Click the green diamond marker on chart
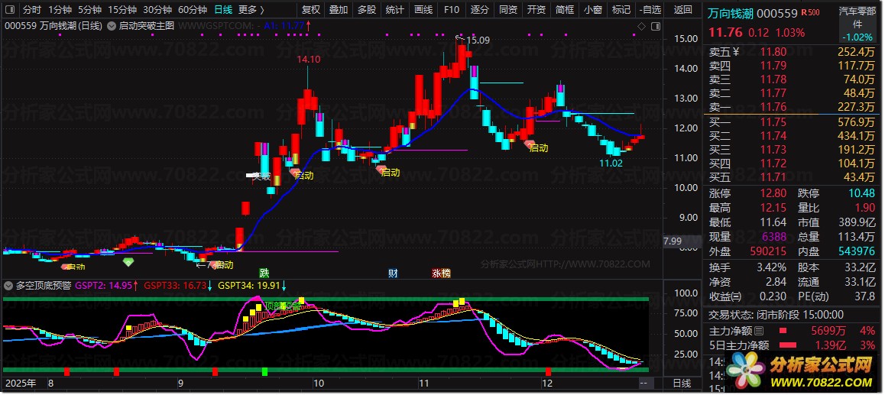The width and height of the screenshot is (885, 395). (128, 262)
